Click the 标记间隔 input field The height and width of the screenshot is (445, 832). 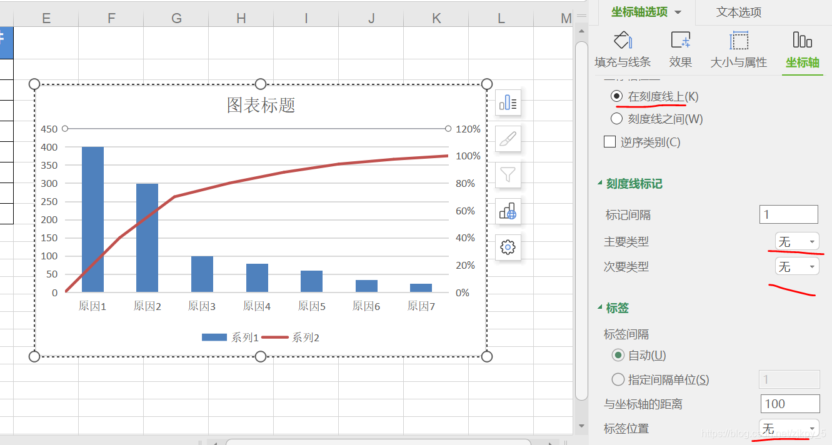pos(789,214)
